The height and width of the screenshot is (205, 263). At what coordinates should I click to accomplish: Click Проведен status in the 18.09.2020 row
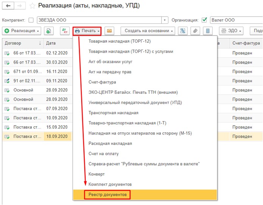click(x=242, y=137)
